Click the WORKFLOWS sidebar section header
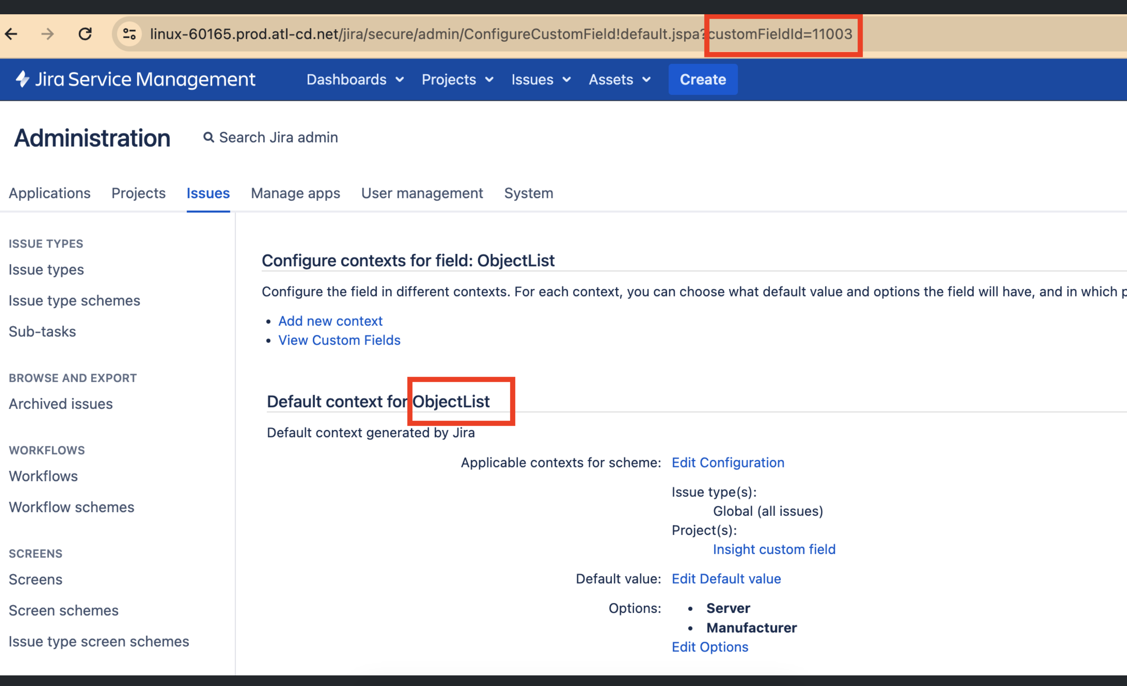Viewport: 1127px width, 686px height. point(47,451)
